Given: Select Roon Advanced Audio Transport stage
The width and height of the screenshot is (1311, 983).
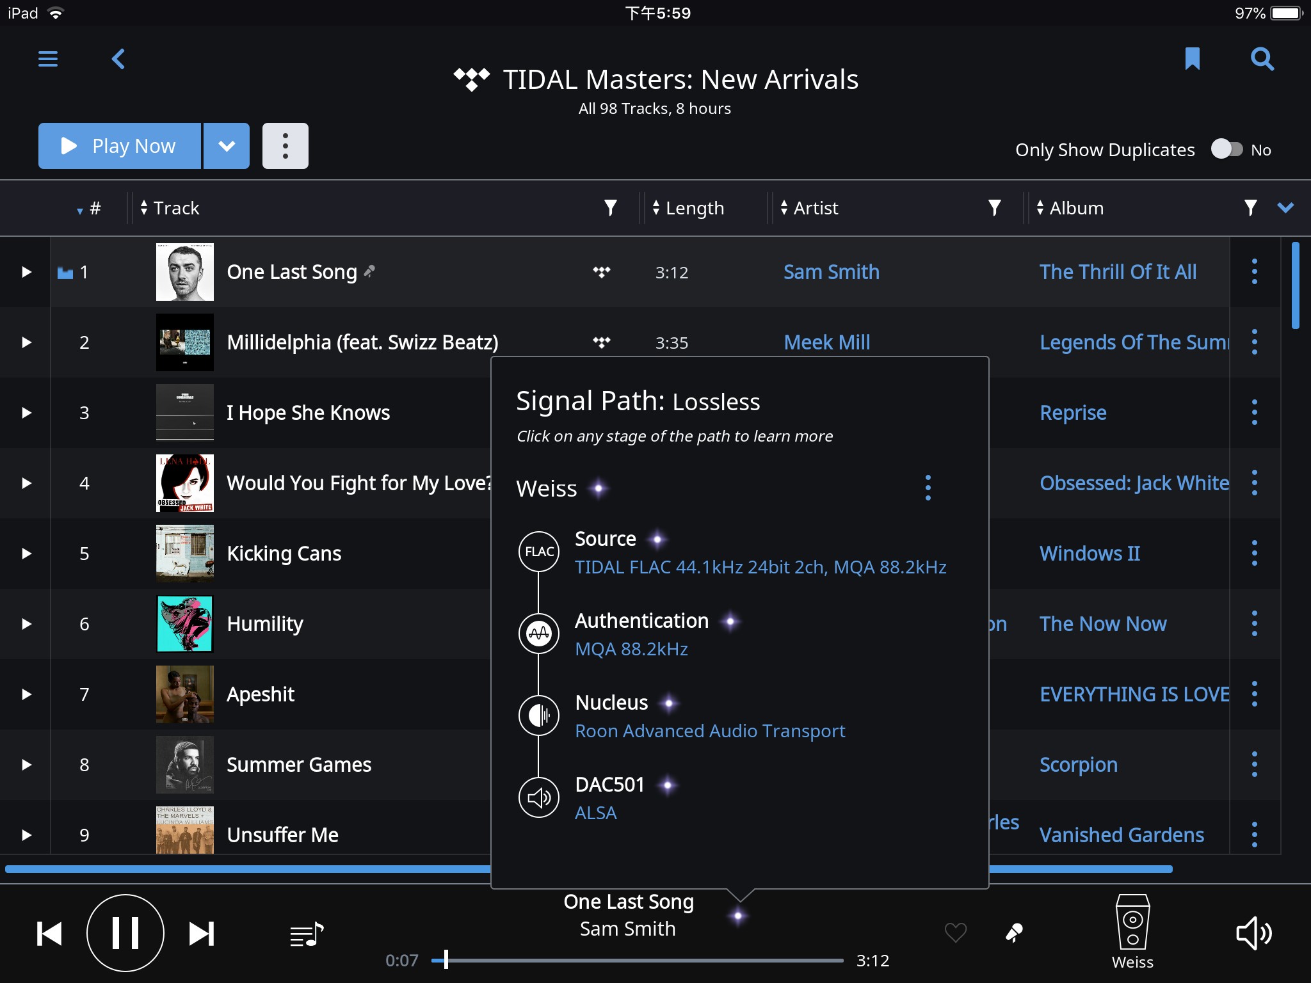Looking at the screenshot, I should click(x=710, y=731).
